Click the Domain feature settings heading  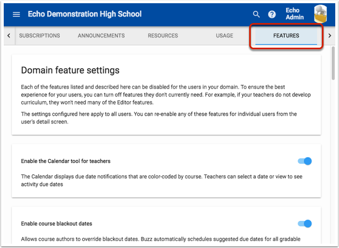point(70,70)
